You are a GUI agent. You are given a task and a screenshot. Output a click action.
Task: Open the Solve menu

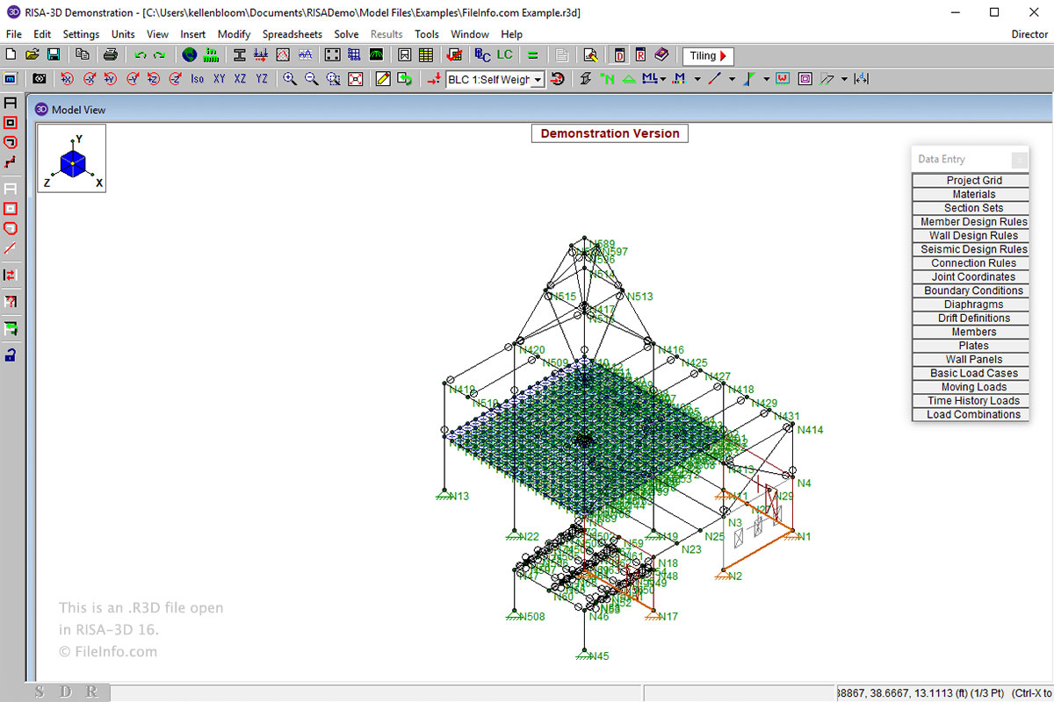pos(347,34)
